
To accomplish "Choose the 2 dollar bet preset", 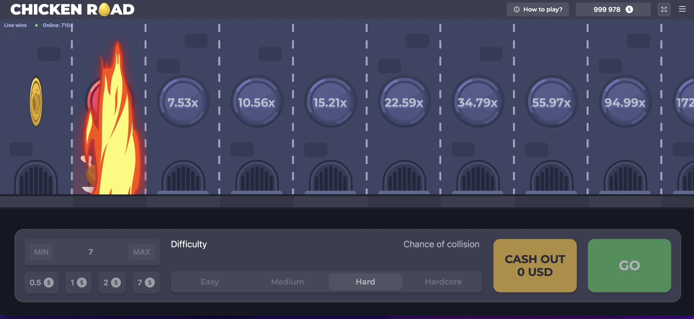I will pos(112,283).
